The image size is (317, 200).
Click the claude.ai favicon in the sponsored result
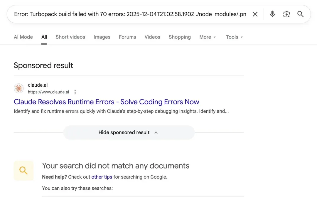pos(18,88)
